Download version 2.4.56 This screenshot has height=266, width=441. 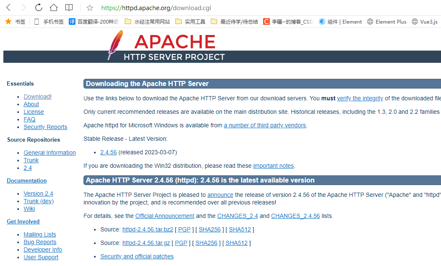pyautogui.click(x=108, y=152)
